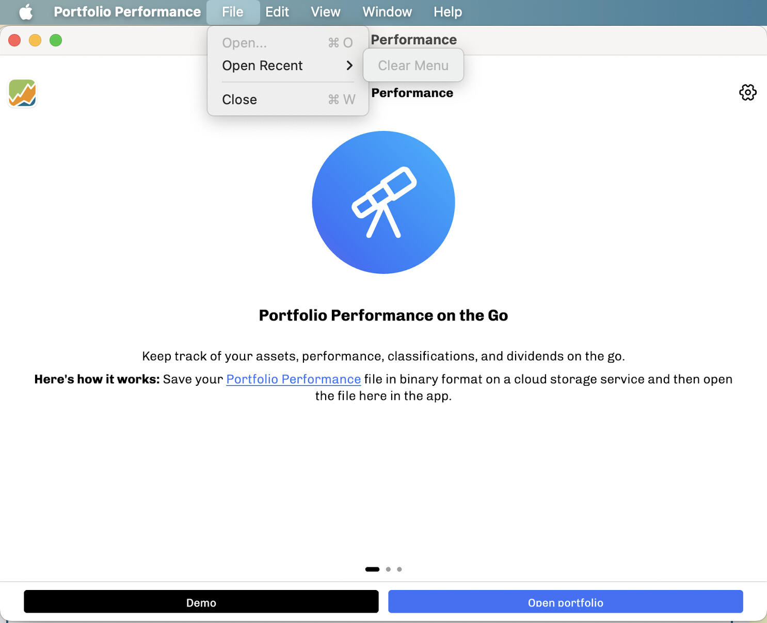Open the Help menu
Image resolution: width=767 pixels, height=623 pixels.
tap(448, 12)
